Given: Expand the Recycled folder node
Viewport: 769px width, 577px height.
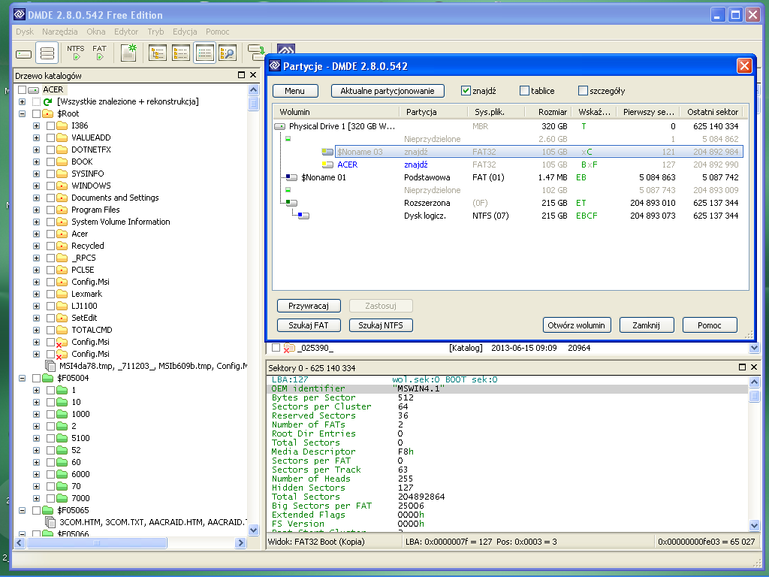Looking at the screenshot, I should tap(36, 246).
